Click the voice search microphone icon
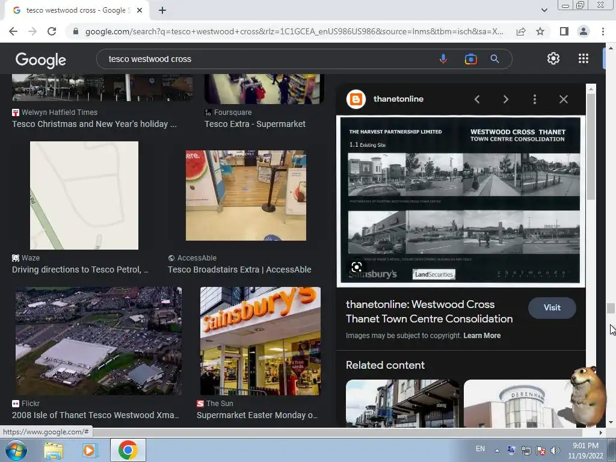The width and height of the screenshot is (616, 462). pyautogui.click(x=443, y=59)
